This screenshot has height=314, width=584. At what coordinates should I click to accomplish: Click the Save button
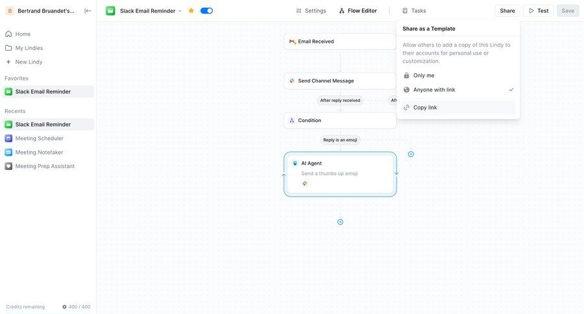[568, 11]
